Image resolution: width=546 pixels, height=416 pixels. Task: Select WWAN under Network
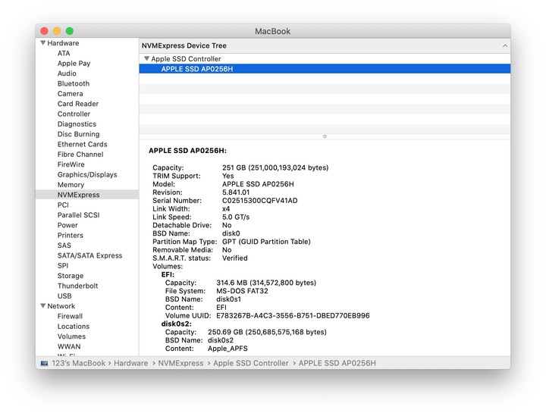point(69,346)
